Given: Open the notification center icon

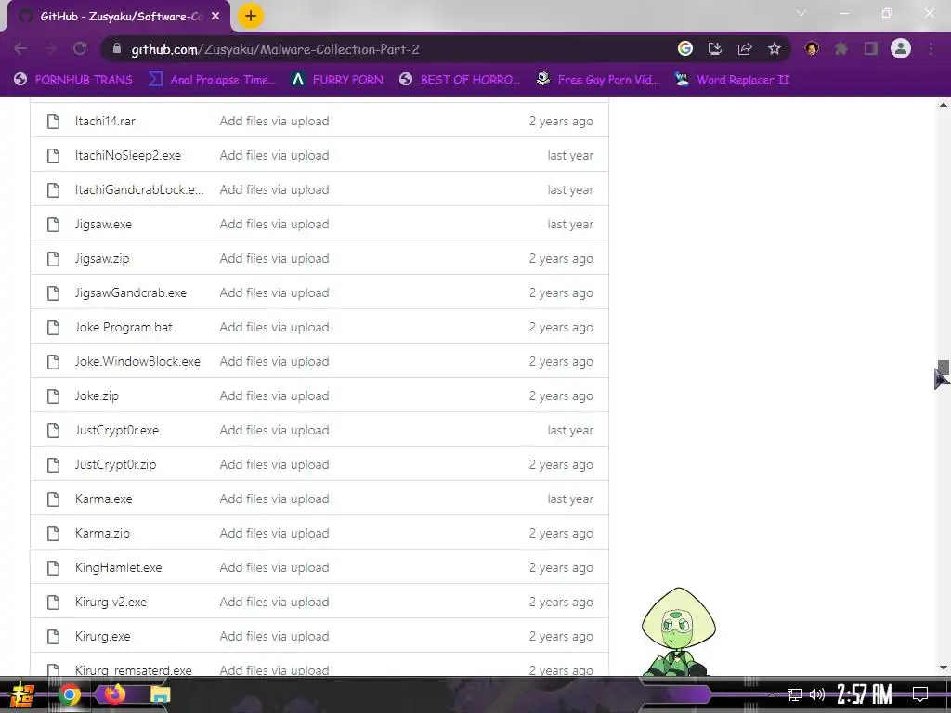Looking at the screenshot, I should tap(920, 694).
